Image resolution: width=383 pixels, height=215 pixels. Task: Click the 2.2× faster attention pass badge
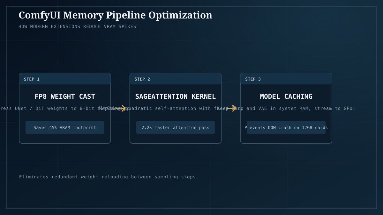[176, 127]
